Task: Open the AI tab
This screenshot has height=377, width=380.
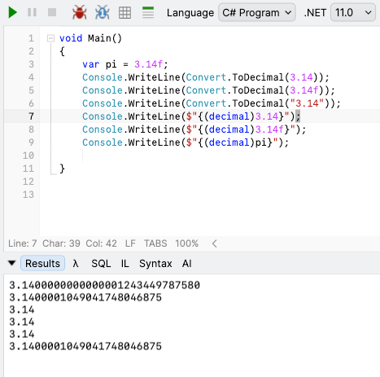Action: [x=186, y=263]
